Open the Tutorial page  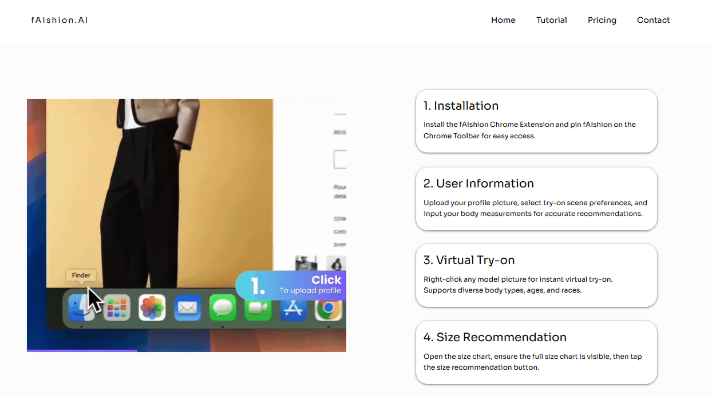pos(551,20)
